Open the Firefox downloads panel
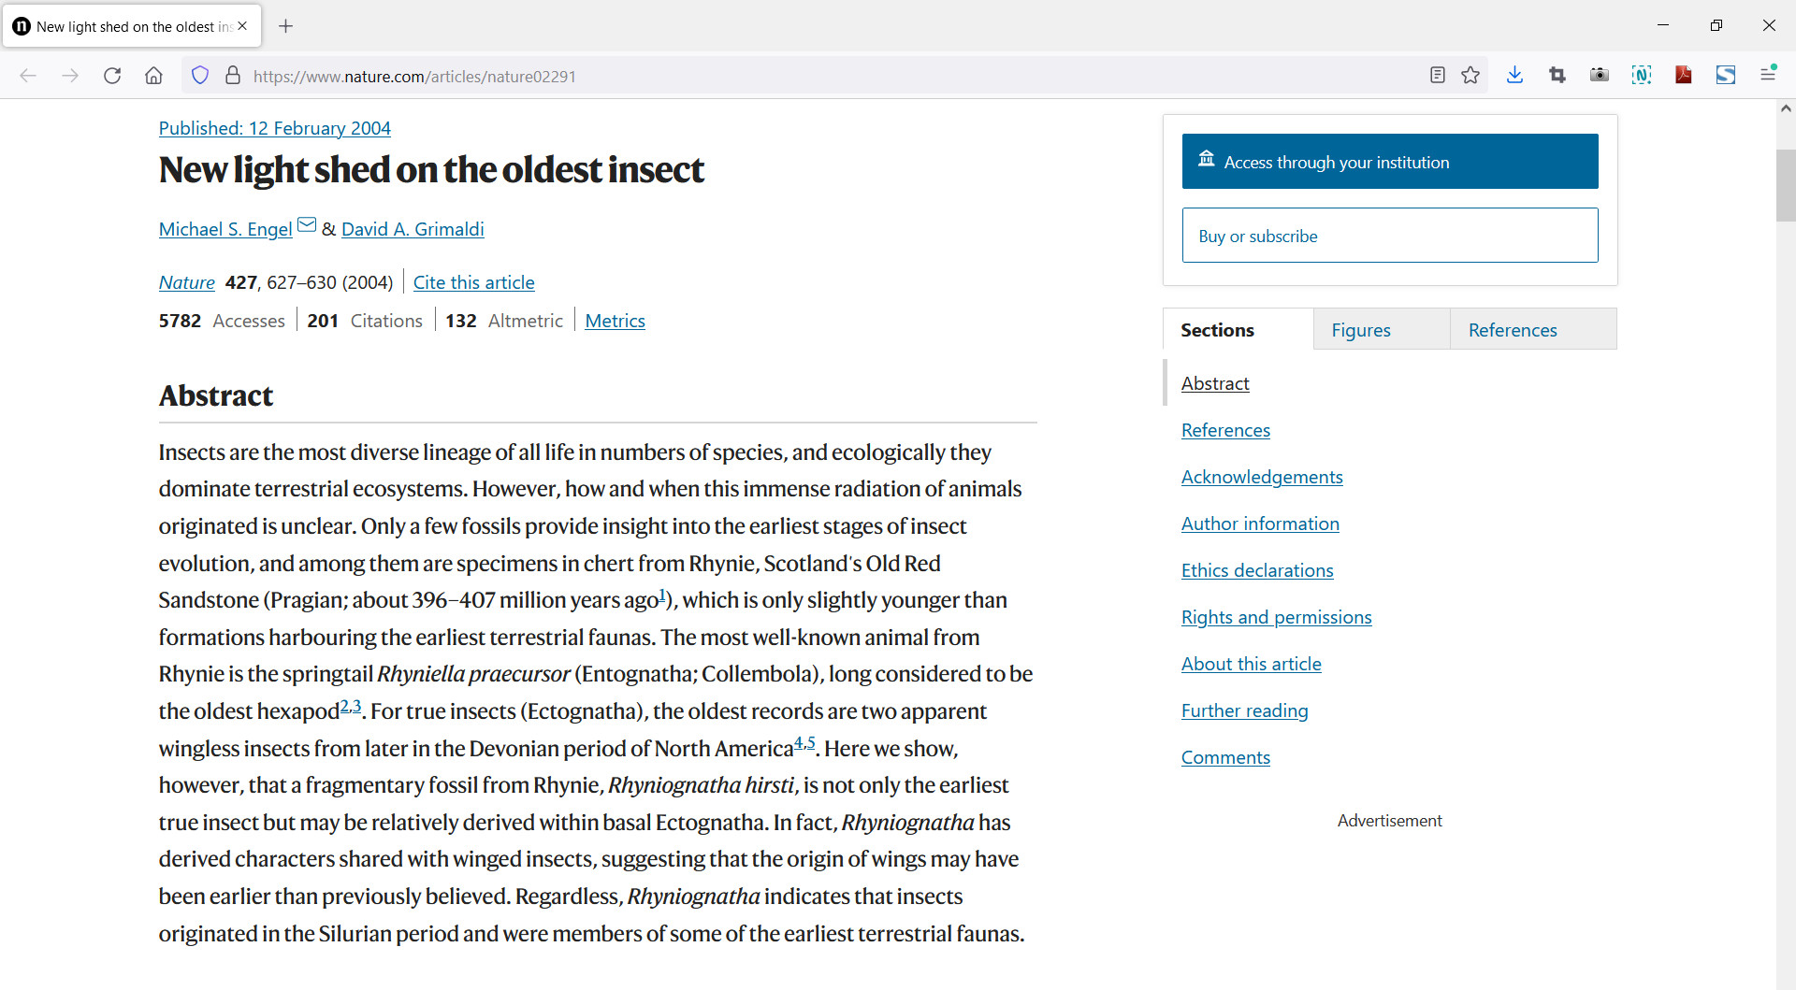Image resolution: width=1796 pixels, height=990 pixels. (x=1515, y=76)
